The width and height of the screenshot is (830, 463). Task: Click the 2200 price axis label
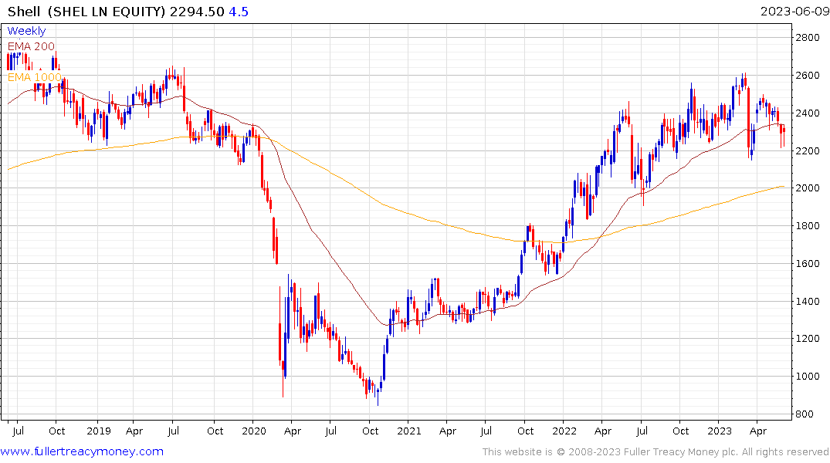pos(808,150)
